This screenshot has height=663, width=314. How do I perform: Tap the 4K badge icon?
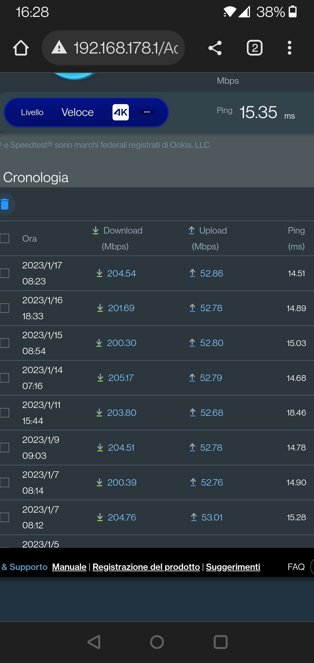pos(121,112)
